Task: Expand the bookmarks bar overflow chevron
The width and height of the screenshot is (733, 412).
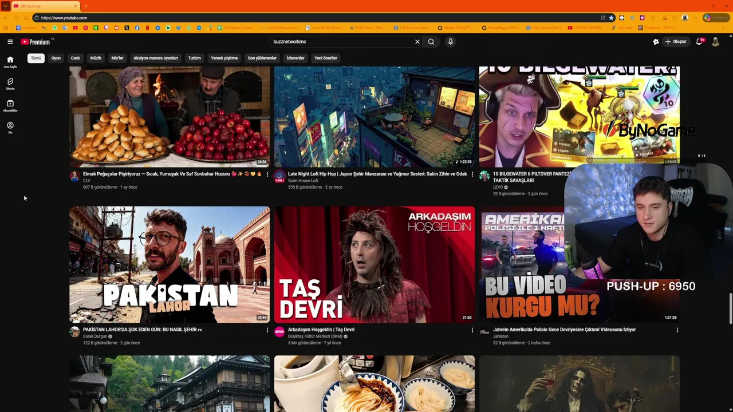Action: [x=723, y=27]
